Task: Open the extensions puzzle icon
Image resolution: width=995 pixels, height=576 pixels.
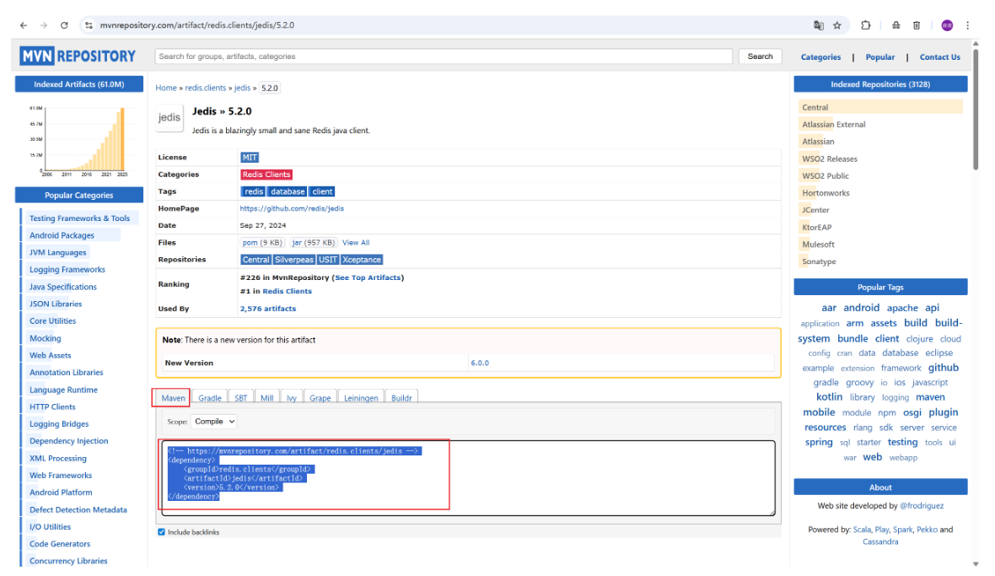Action: tap(865, 25)
